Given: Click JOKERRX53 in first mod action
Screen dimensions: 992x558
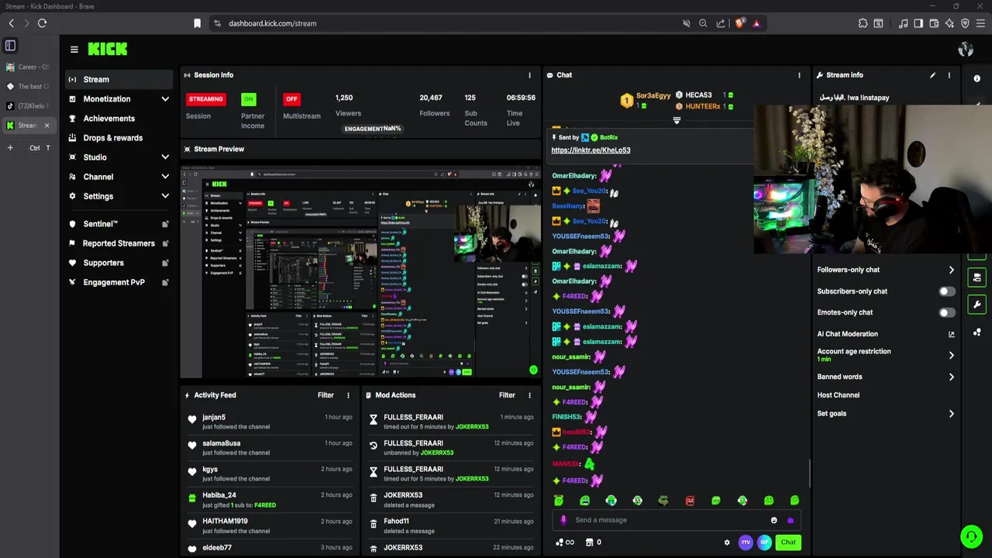Looking at the screenshot, I should [x=472, y=427].
